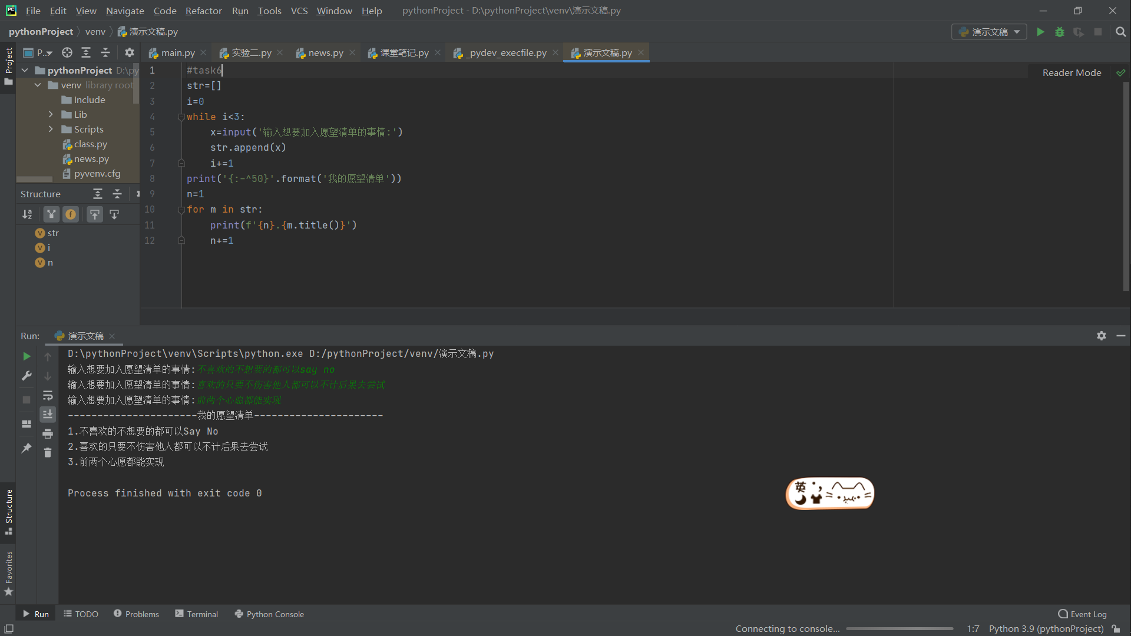Toggle soft-wrap in Run console
Image resolution: width=1131 pixels, height=636 pixels.
[48, 396]
